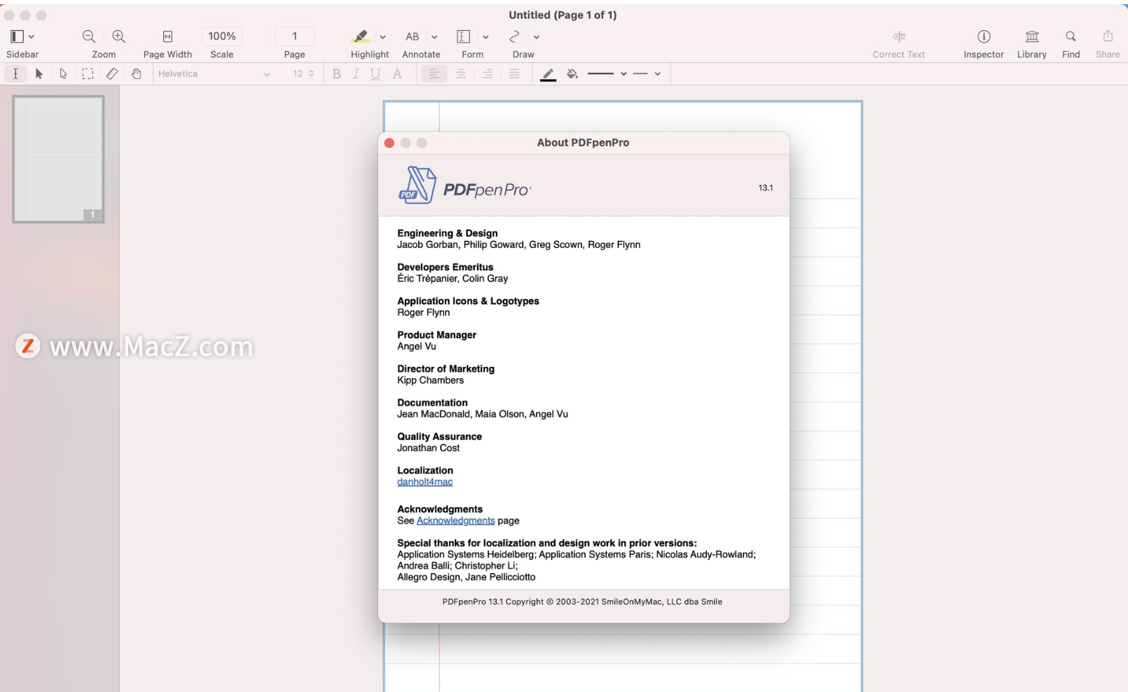Select the Form text field tool
1128x692 pixels.
pyautogui.click(x=463, y=36)
